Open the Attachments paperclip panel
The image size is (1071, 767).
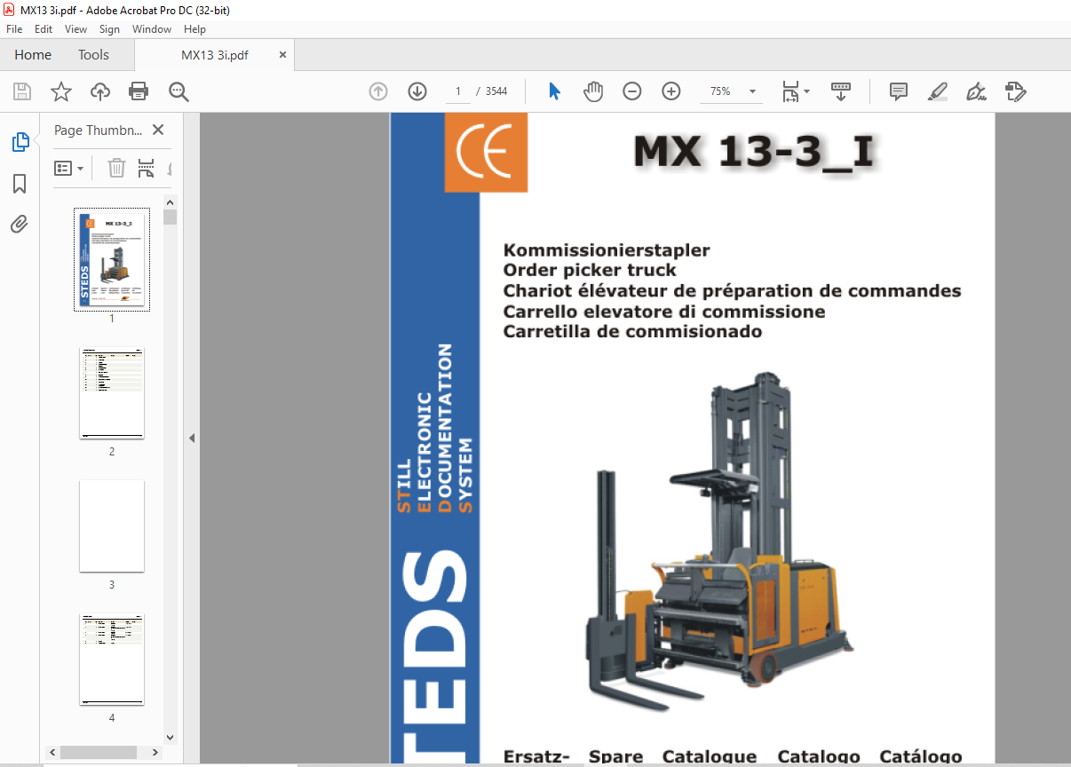20,225
